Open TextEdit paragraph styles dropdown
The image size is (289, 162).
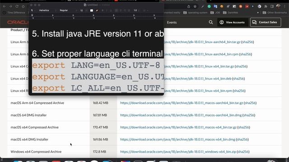[x=33, y=10]
